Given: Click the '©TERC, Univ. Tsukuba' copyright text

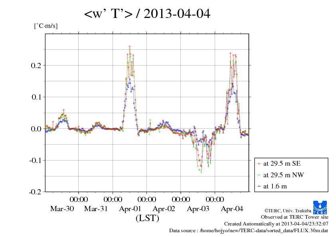Looking at the screenshot, I should pos(288,211).
